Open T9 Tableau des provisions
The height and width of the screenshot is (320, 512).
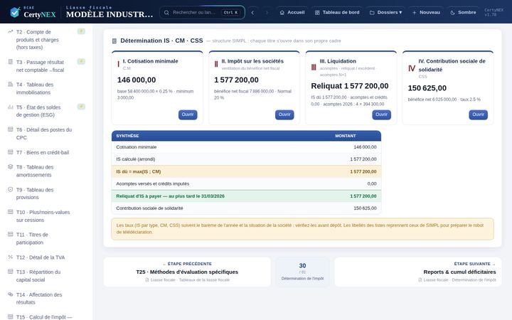coord(46,193)
